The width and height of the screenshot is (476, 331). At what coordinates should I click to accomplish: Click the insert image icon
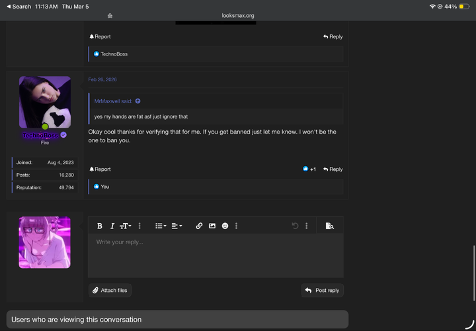pos(212,226)
